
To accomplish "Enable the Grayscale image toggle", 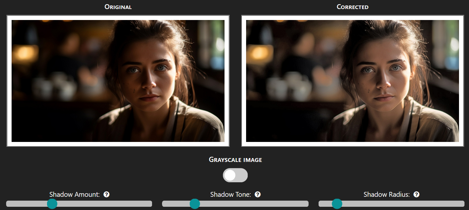I will click(x=235, y=175).
